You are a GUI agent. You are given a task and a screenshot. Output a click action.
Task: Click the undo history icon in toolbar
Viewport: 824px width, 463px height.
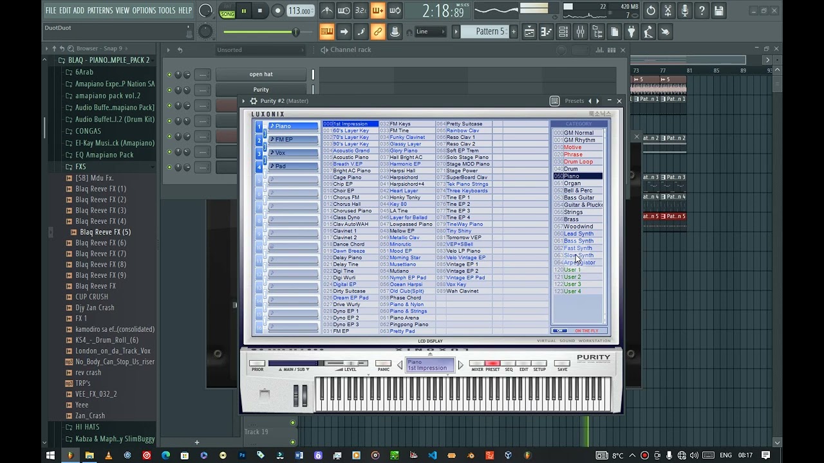[651, 10]
